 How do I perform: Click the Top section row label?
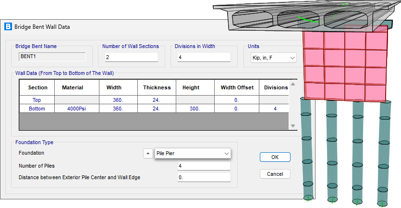(37, 100)
